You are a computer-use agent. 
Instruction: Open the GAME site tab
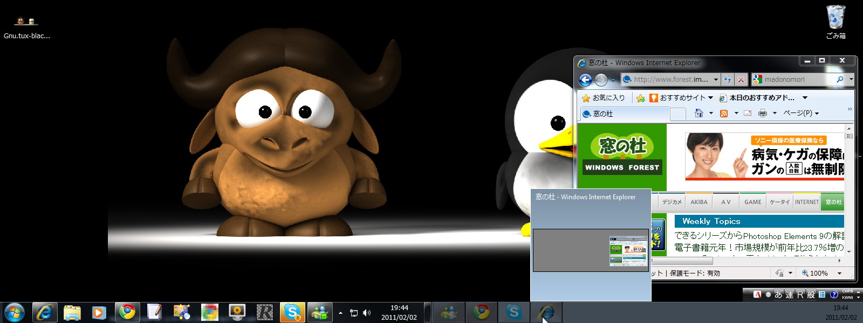[x=753, y=202]
